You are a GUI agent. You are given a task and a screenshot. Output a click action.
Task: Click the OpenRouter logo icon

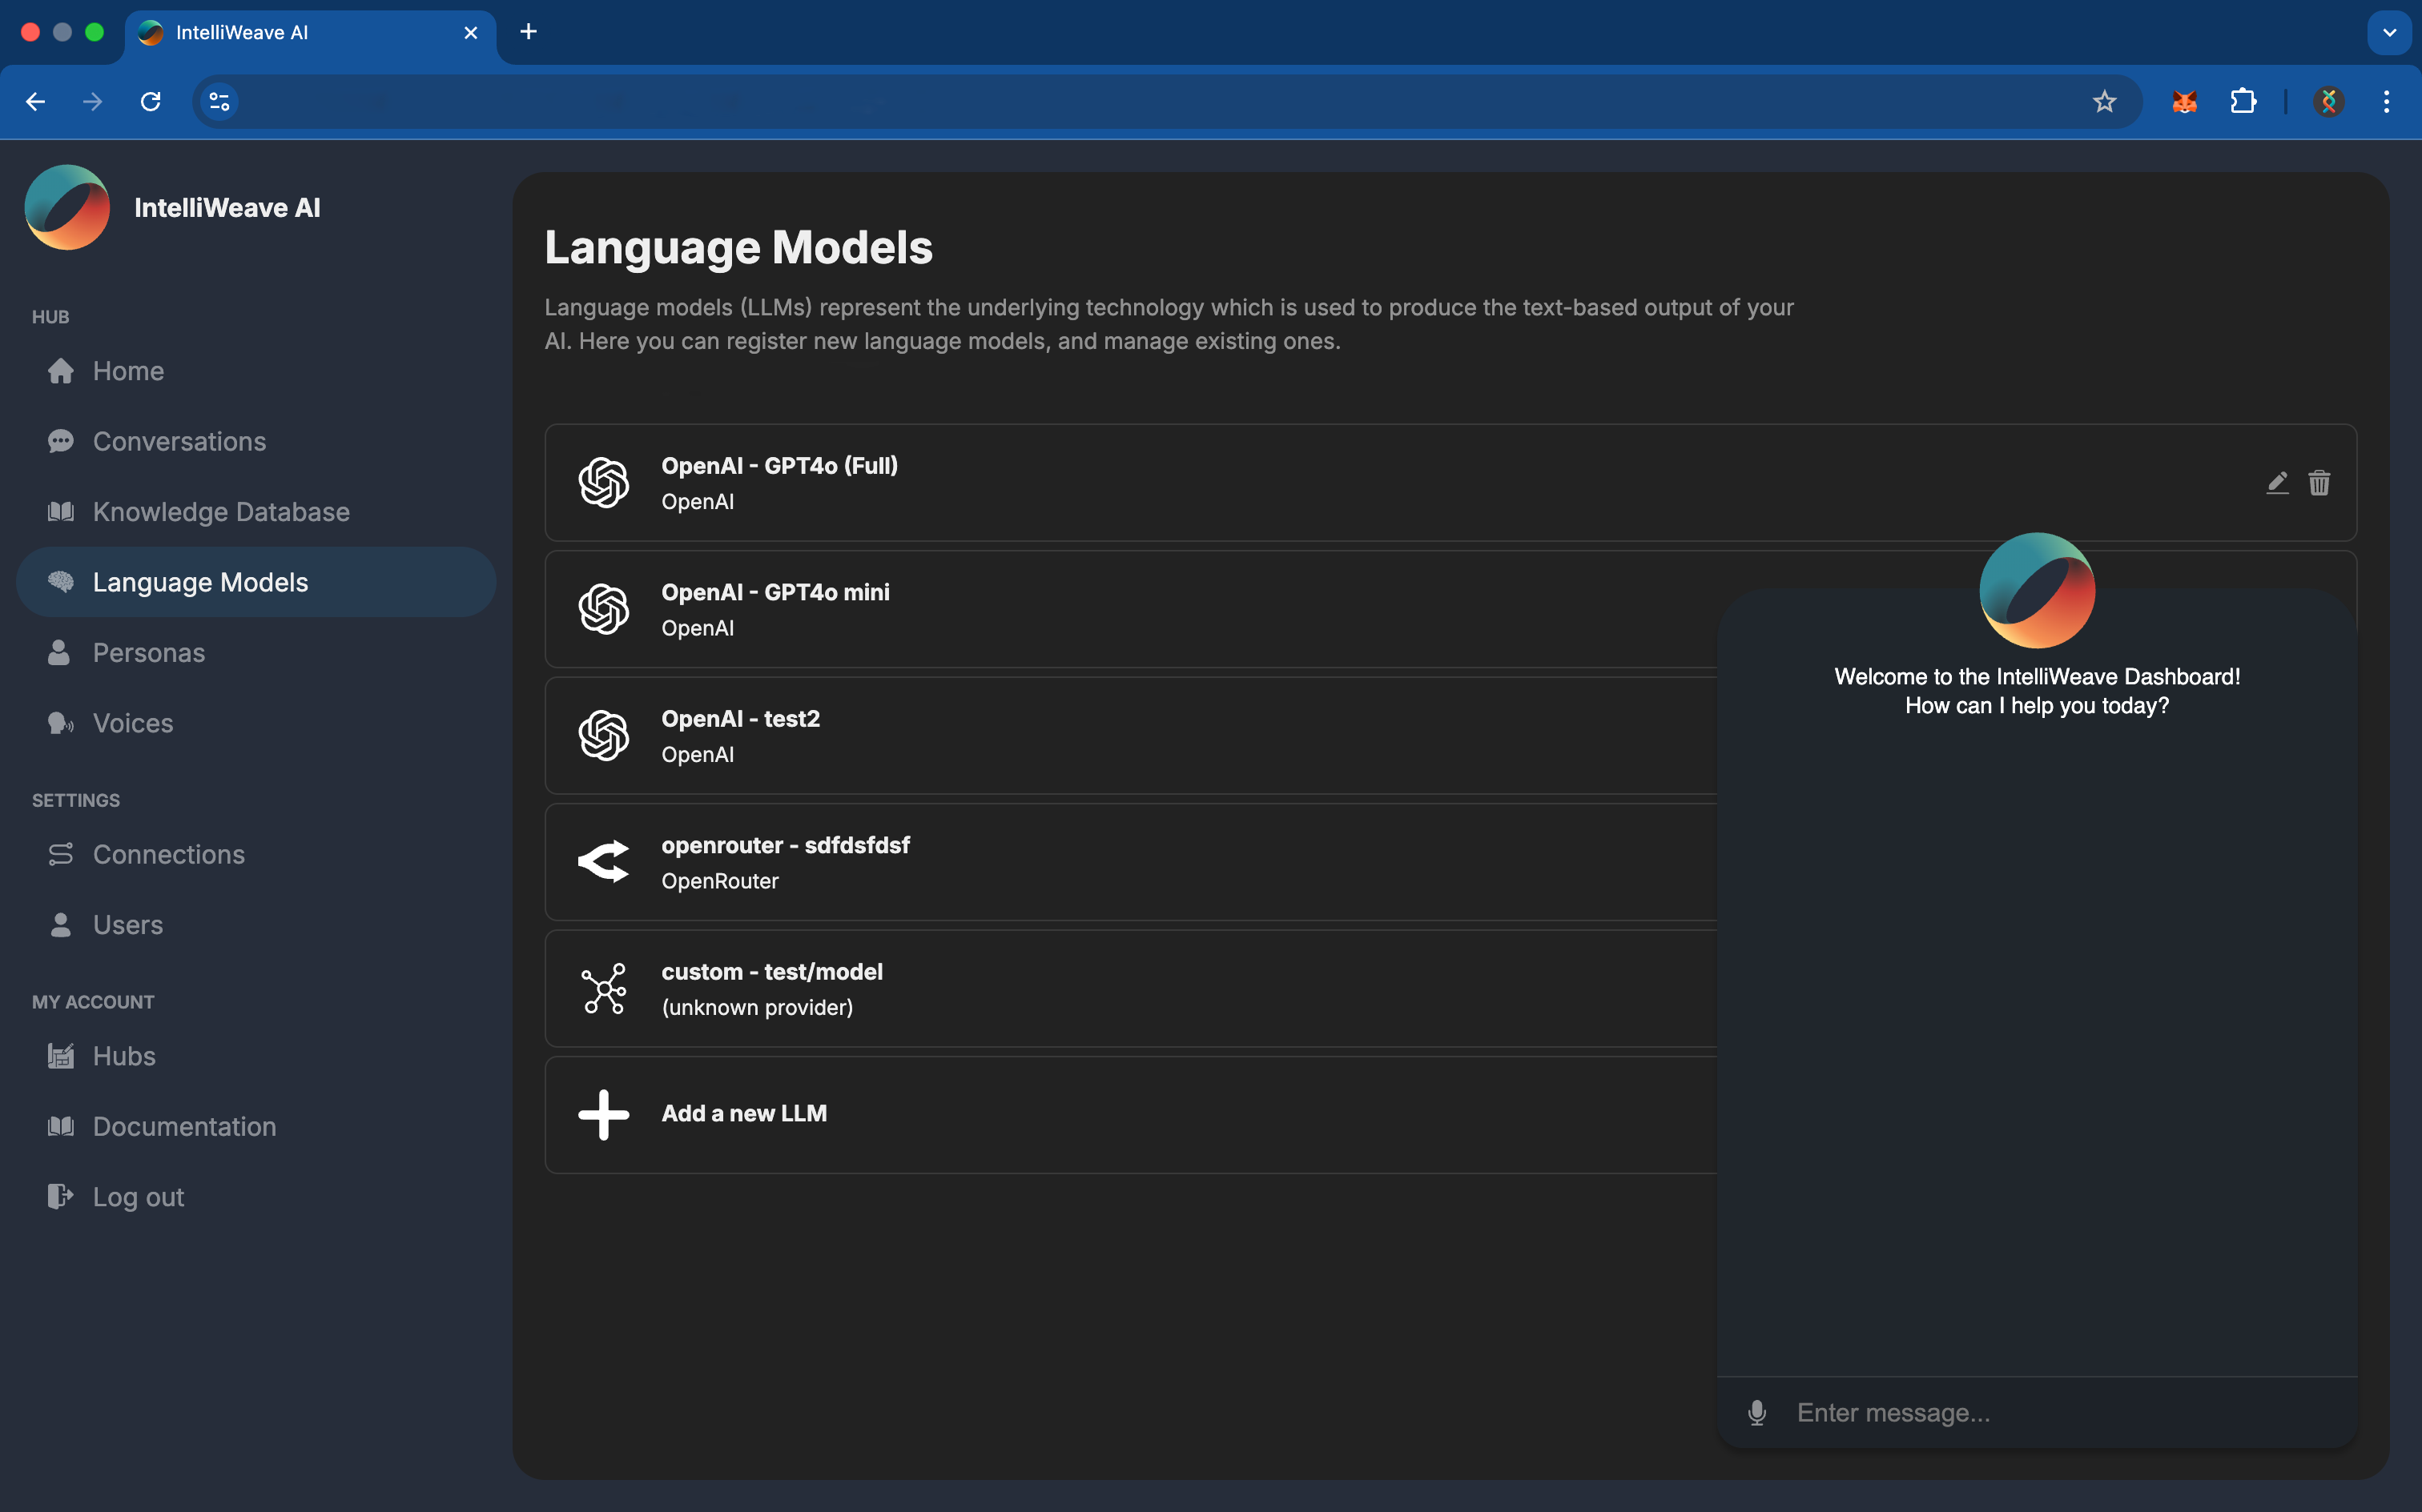[604, 862]
